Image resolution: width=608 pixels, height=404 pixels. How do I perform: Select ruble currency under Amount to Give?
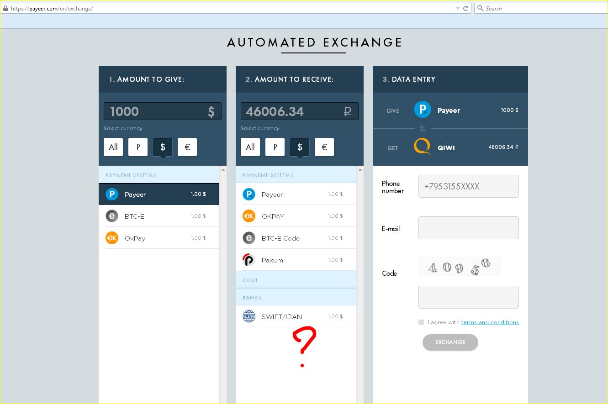[138, 147]
